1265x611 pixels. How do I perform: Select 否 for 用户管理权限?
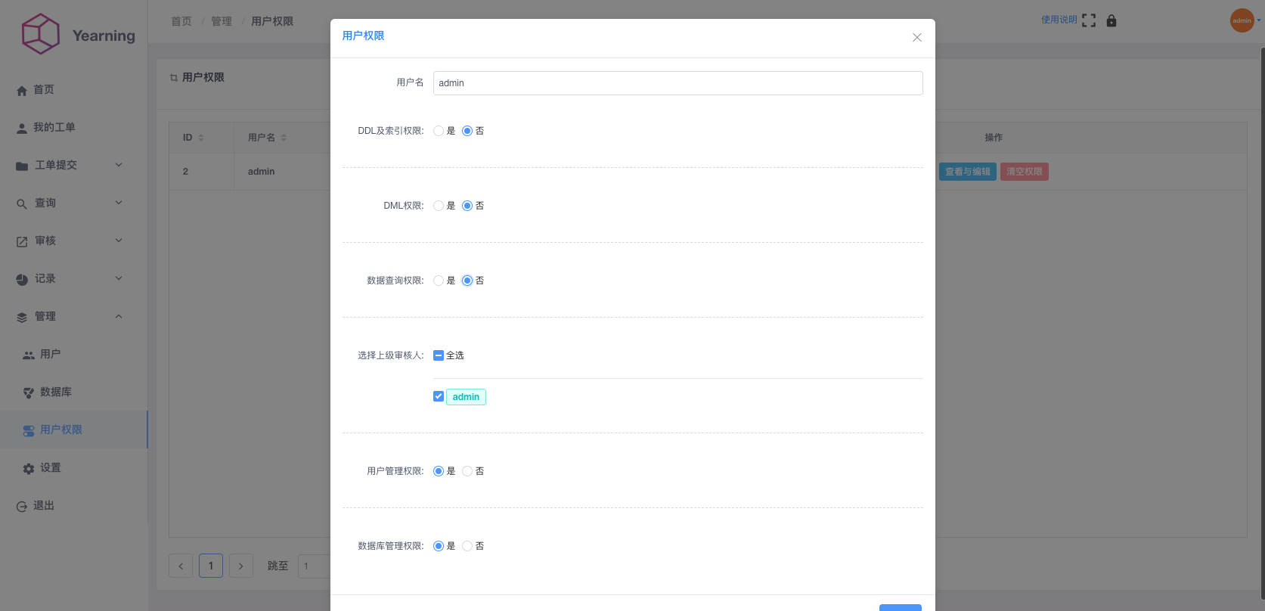[467, 471]
